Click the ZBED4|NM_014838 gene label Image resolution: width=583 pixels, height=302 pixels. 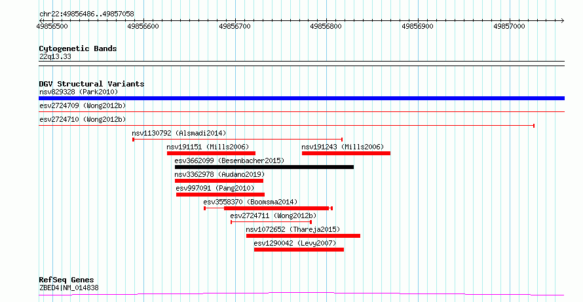69,288
